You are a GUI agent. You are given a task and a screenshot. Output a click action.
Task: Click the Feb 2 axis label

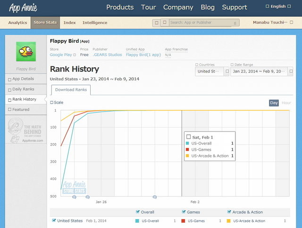click(x=195, y=202)
